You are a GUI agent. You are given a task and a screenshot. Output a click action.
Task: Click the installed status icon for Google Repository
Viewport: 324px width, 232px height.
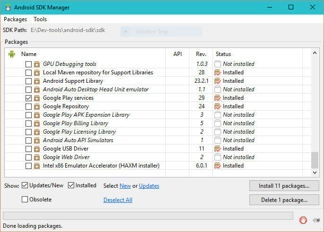[x=217, y=106]
